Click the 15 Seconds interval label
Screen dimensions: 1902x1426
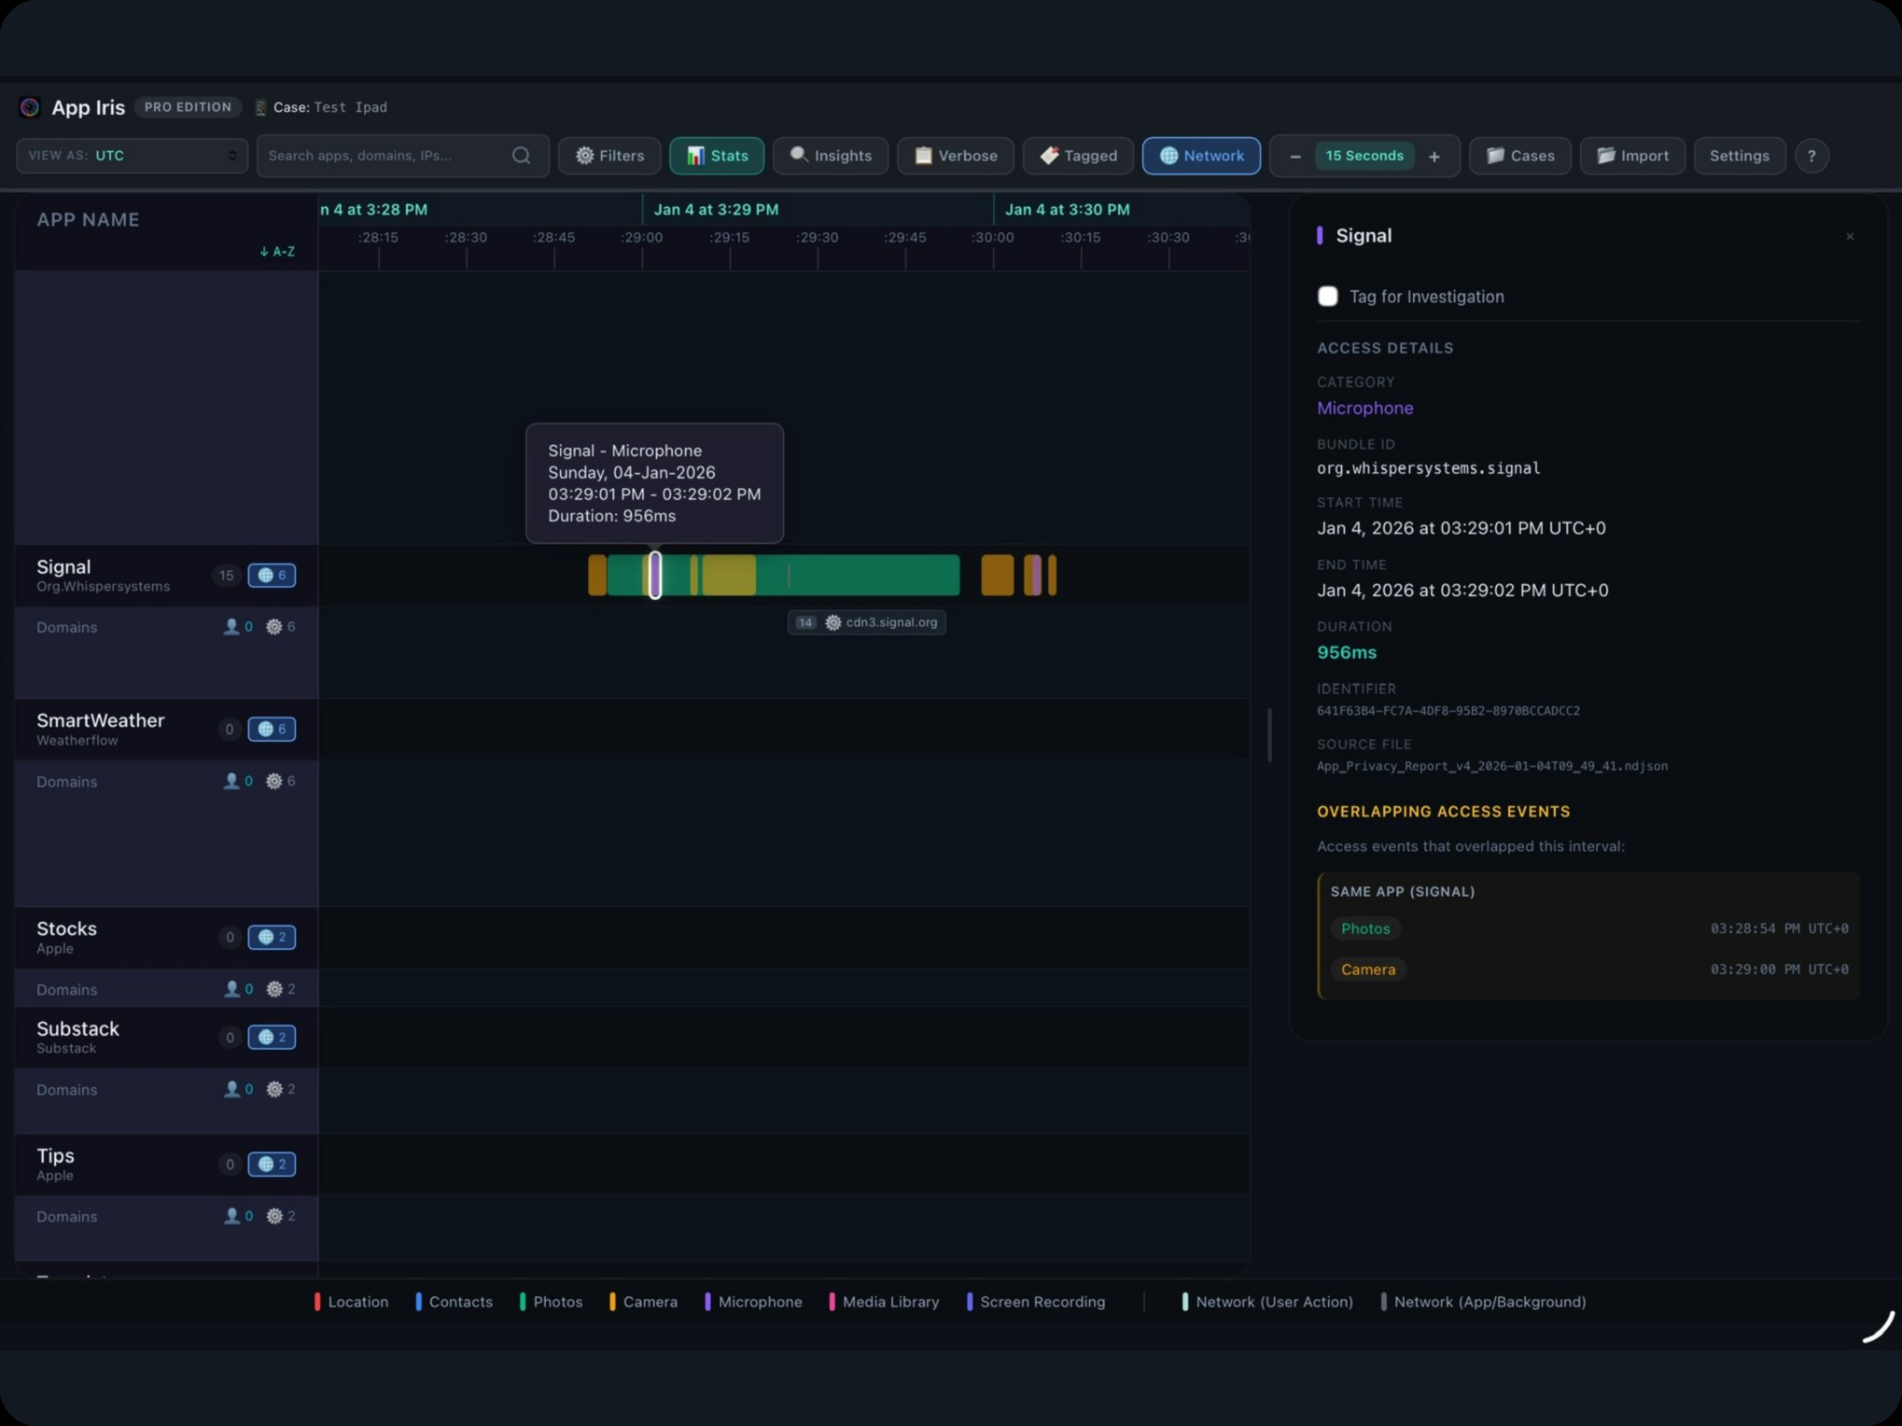1365,156
